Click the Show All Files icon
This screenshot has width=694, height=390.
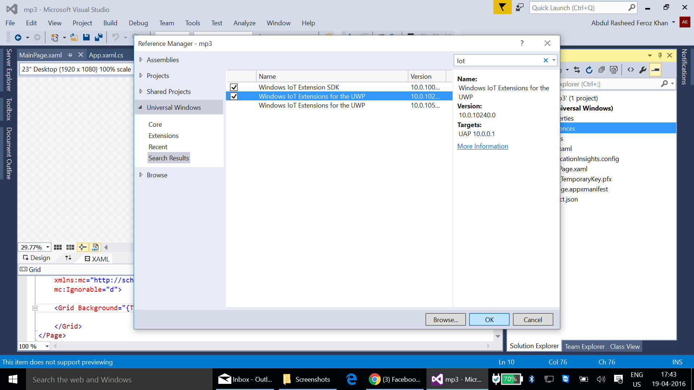point(614,70)
